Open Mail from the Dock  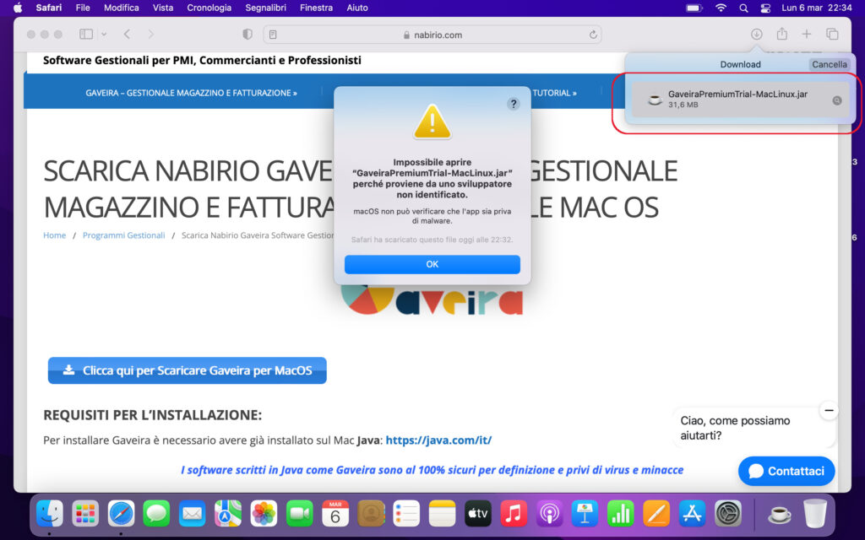click(192, 514)
